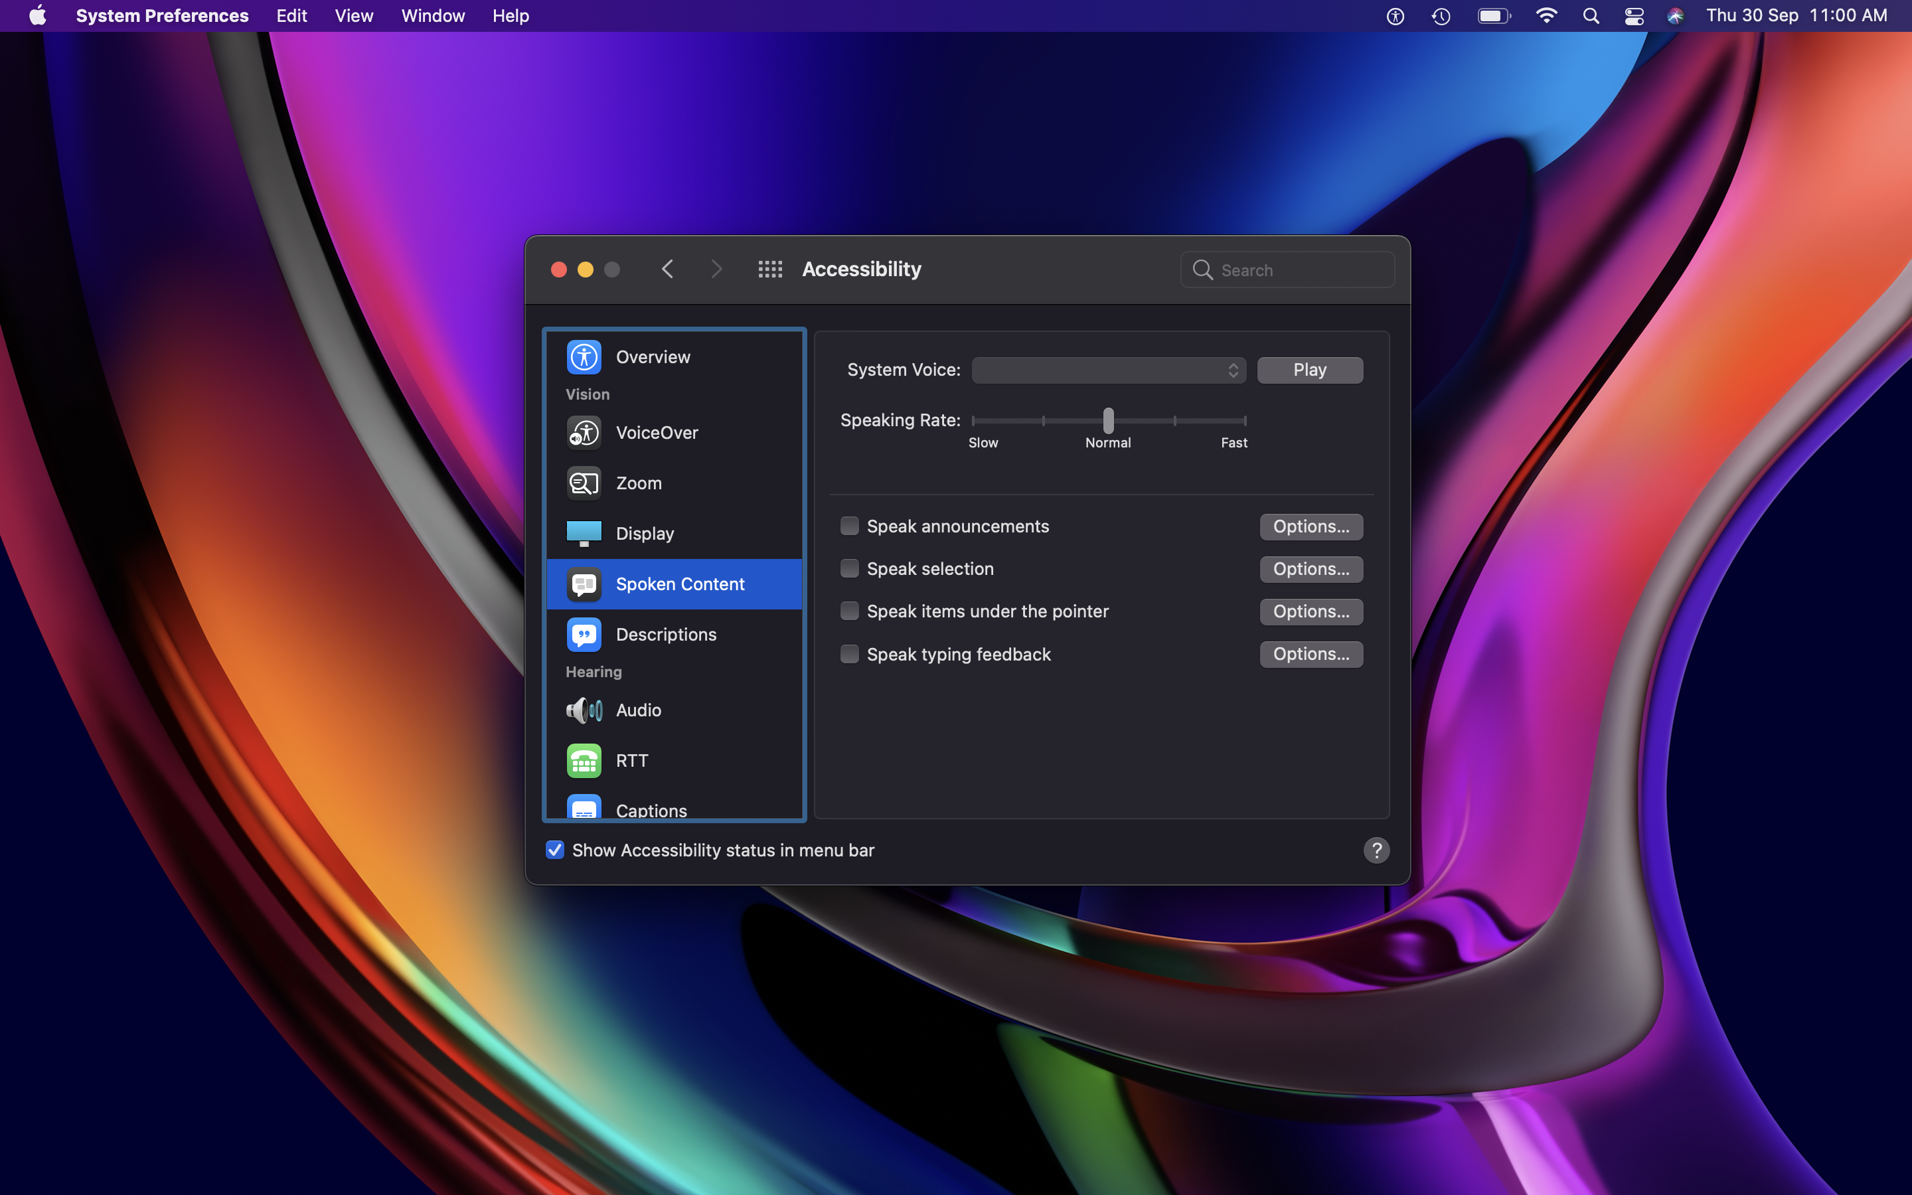Open the Window menu
The image size is (1912, 1195).
(x=432, y=16)
